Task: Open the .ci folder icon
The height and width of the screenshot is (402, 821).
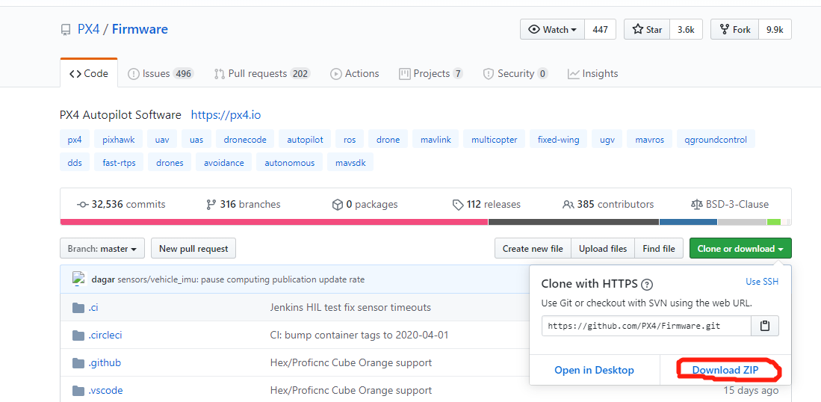Action: pos(78,307)
